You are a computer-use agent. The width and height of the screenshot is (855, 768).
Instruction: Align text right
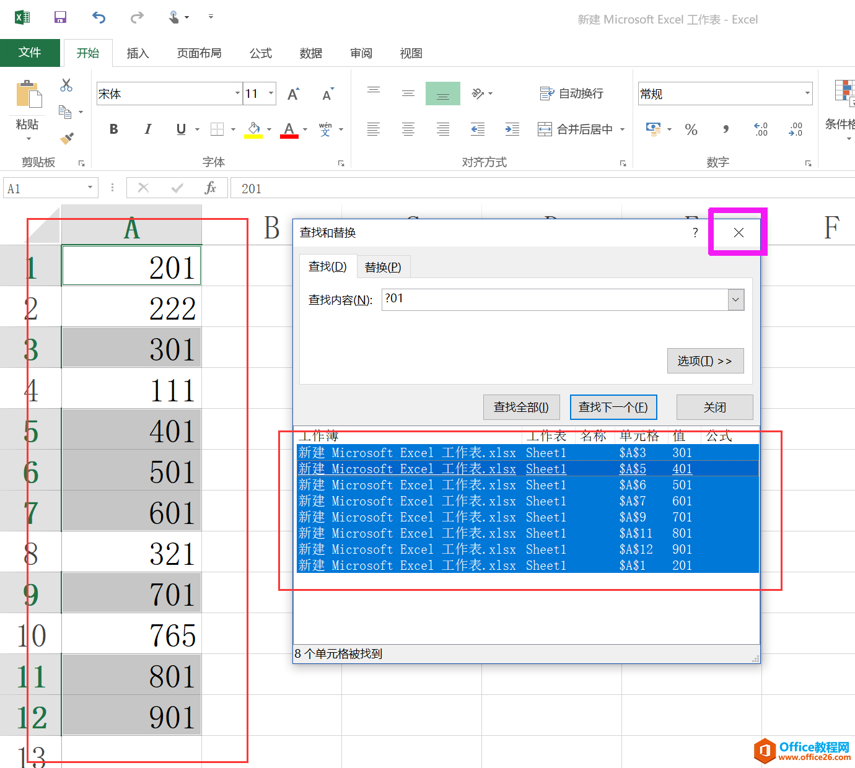(x=443, y=129)
